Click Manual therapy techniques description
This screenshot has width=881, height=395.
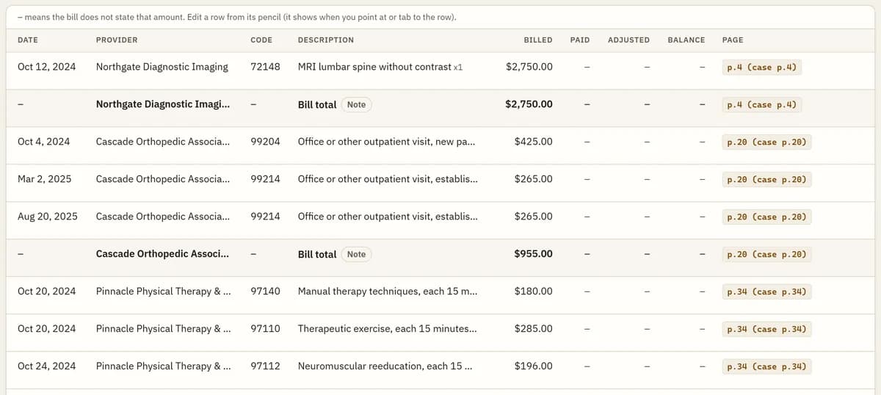tap(388, 291)
